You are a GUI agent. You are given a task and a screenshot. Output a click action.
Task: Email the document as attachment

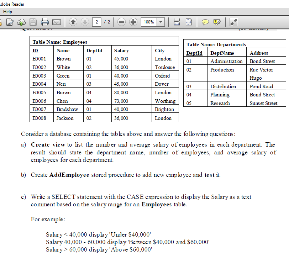point(57,22)
